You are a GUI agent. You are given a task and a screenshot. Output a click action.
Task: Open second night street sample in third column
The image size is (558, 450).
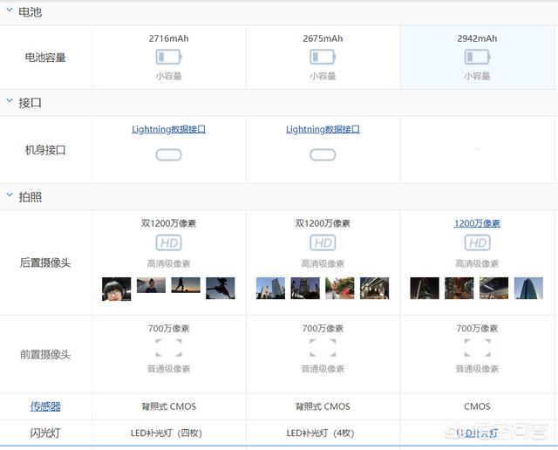(459, 288)
